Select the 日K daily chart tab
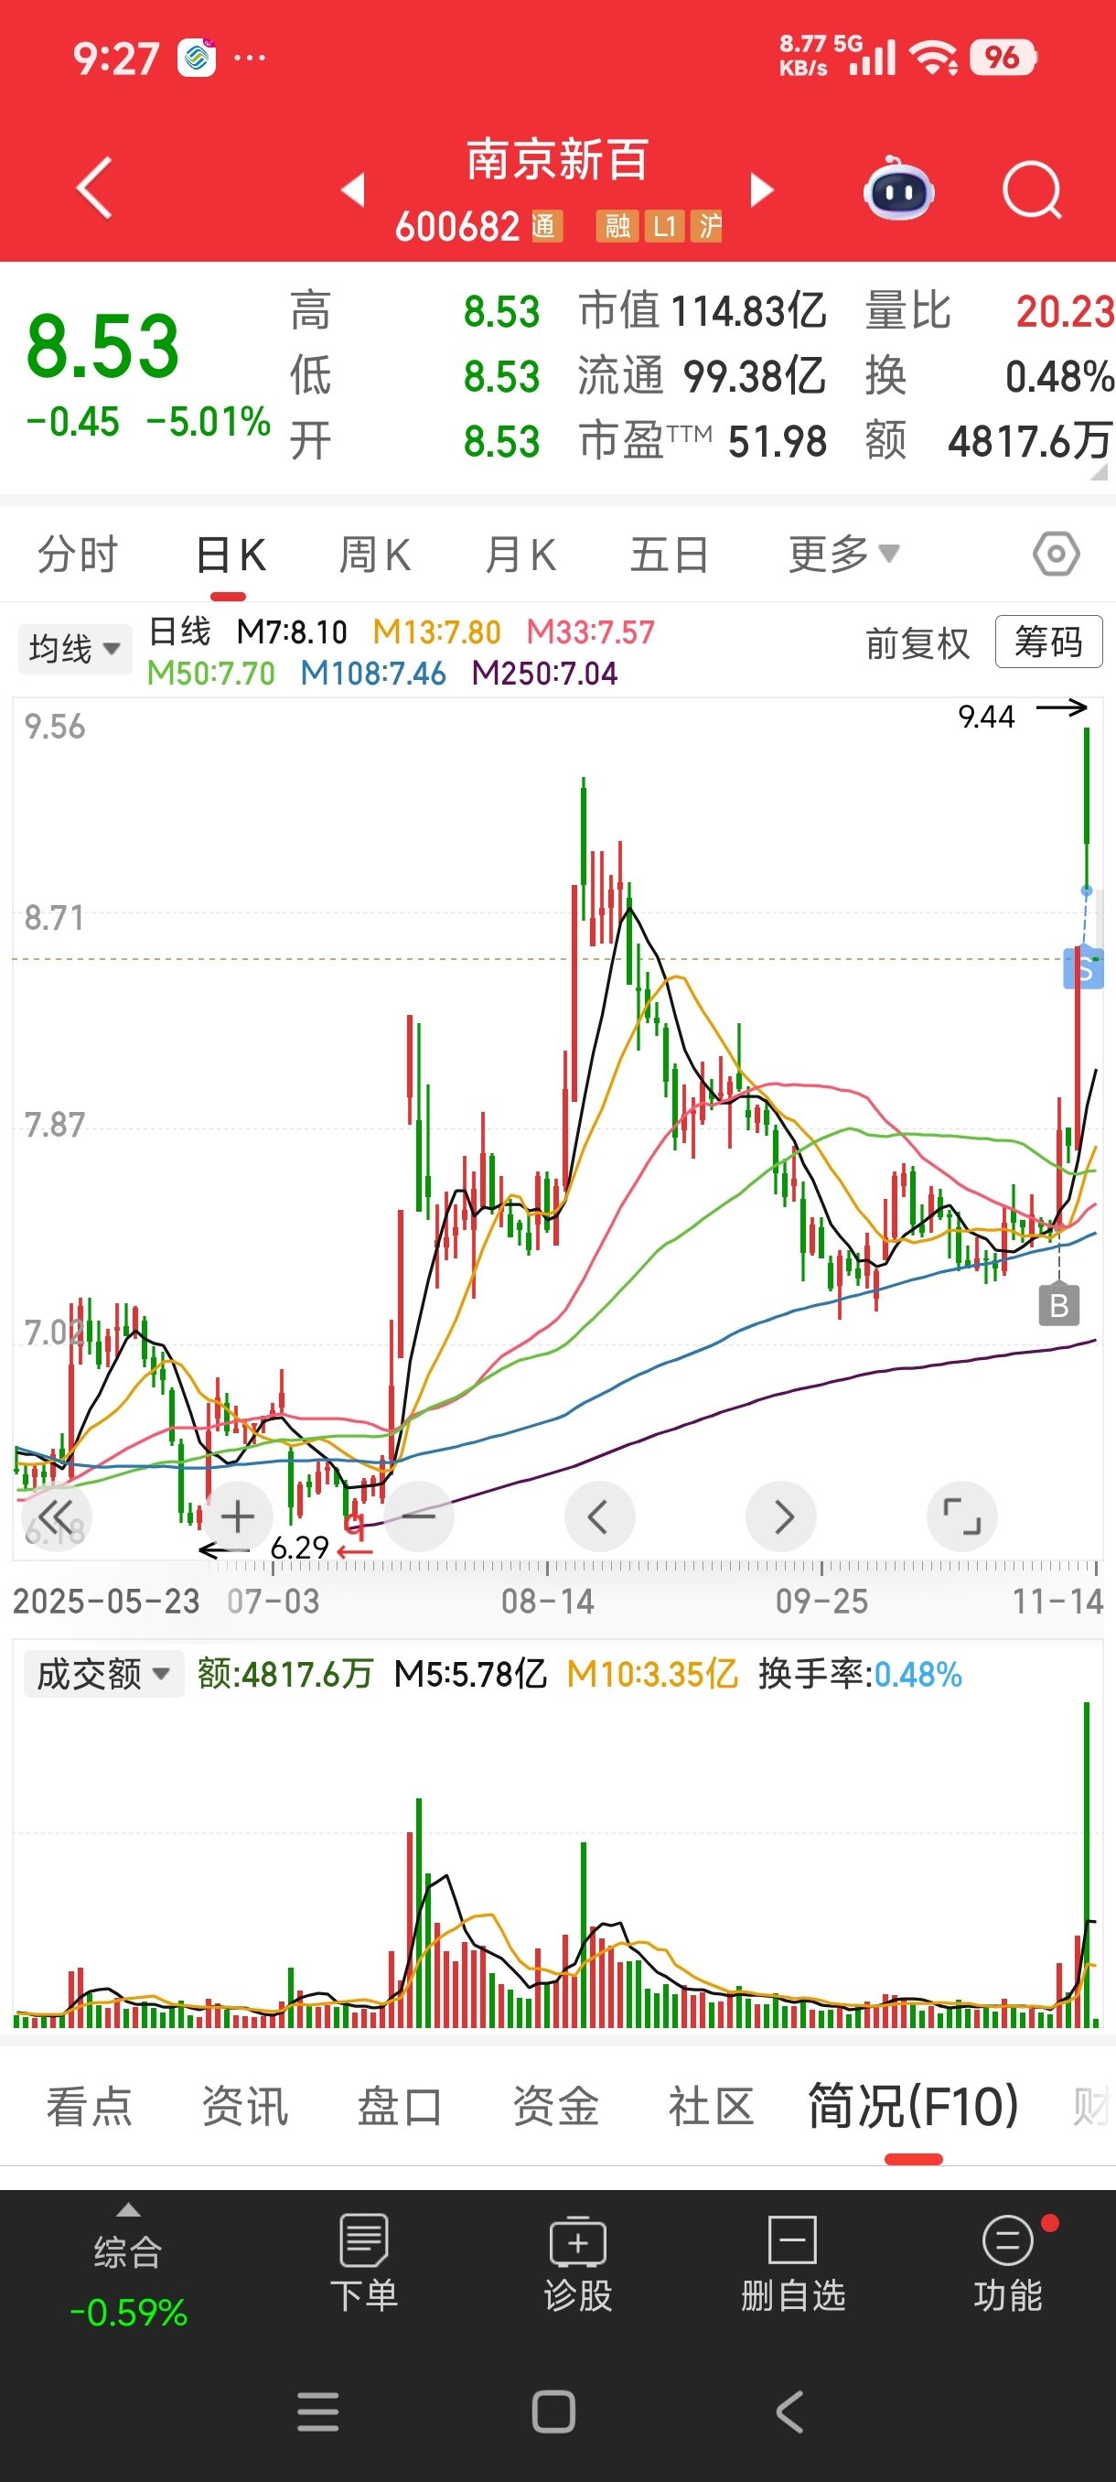1116x2482 pixels. (x=231, y=555)
